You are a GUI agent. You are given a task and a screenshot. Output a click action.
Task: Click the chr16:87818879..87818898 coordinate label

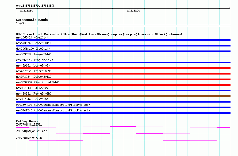click(35, 6)
